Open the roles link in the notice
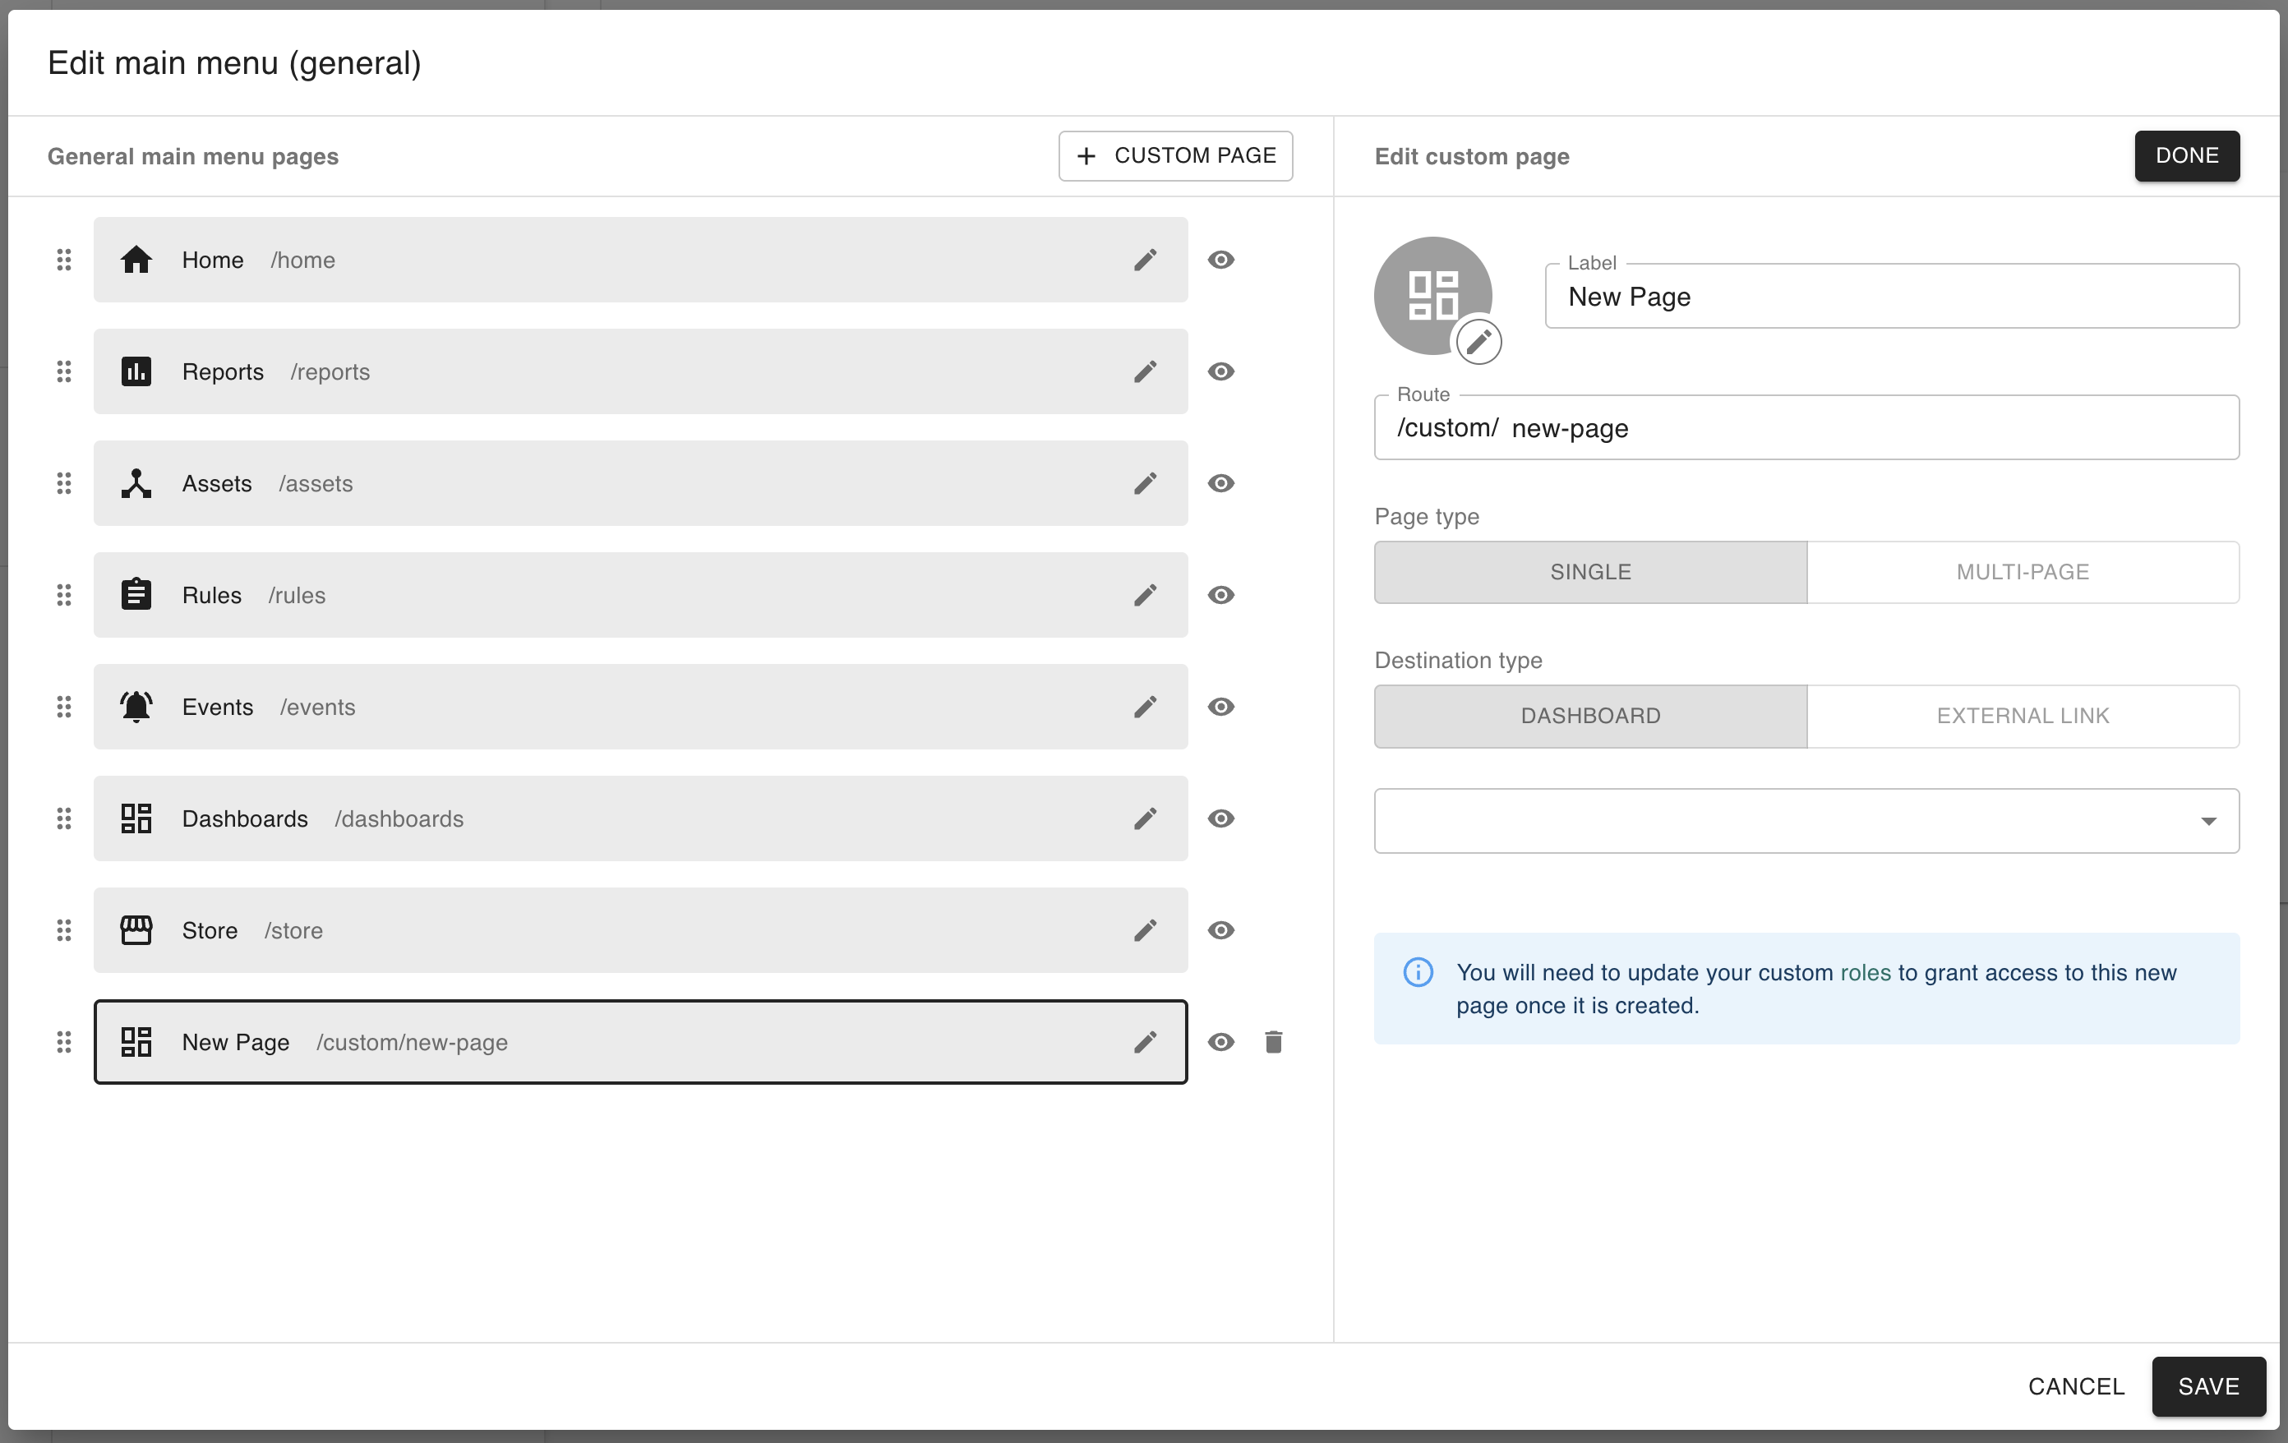2288x1443 pixels. [1866, 972]
